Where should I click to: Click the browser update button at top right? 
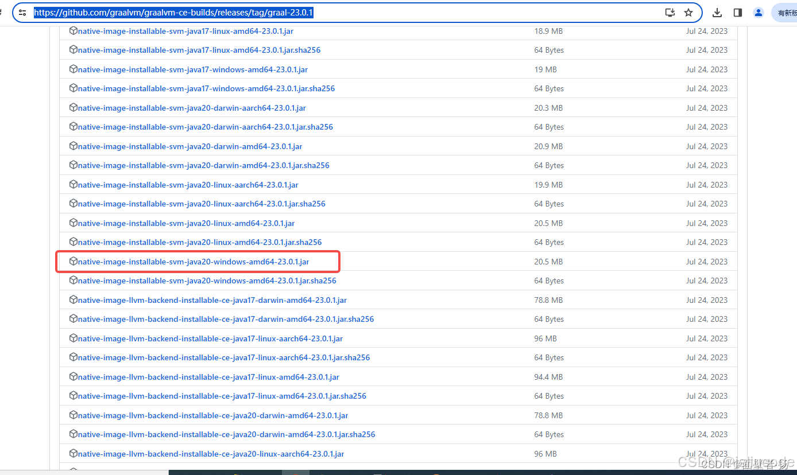click(x=787, y=12)
